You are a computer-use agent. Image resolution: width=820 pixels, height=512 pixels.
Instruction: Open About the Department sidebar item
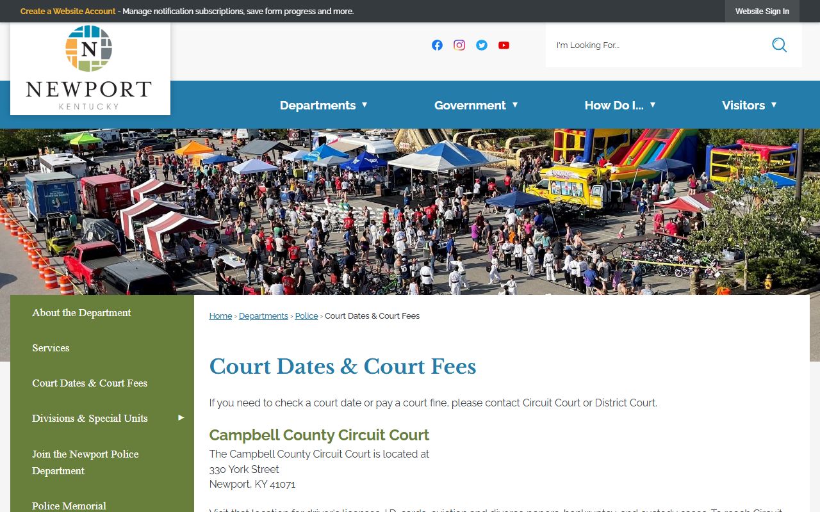pos(81,313)
